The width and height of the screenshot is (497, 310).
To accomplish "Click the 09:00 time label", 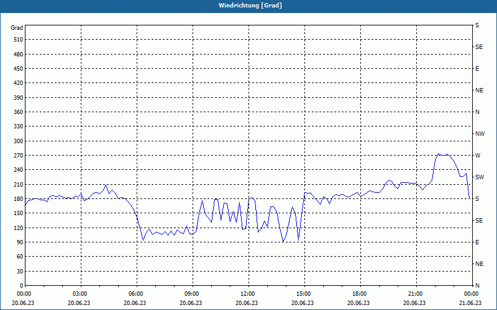I will (191, 294).
